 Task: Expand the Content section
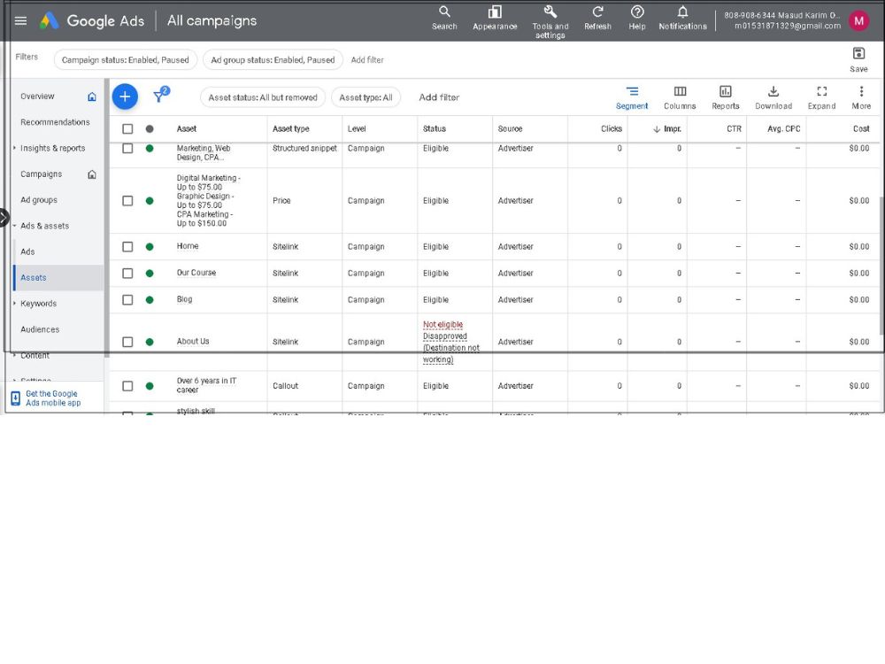(x=15, y=356)
